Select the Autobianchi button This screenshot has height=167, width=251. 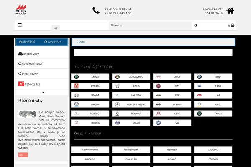(x=131, y=149)
